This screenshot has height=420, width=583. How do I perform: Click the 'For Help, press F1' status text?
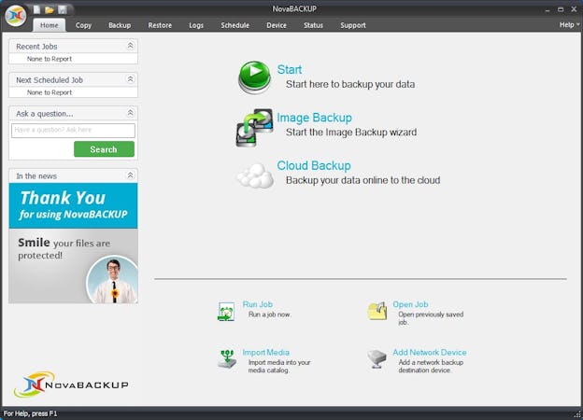click(x=30, y=413)
